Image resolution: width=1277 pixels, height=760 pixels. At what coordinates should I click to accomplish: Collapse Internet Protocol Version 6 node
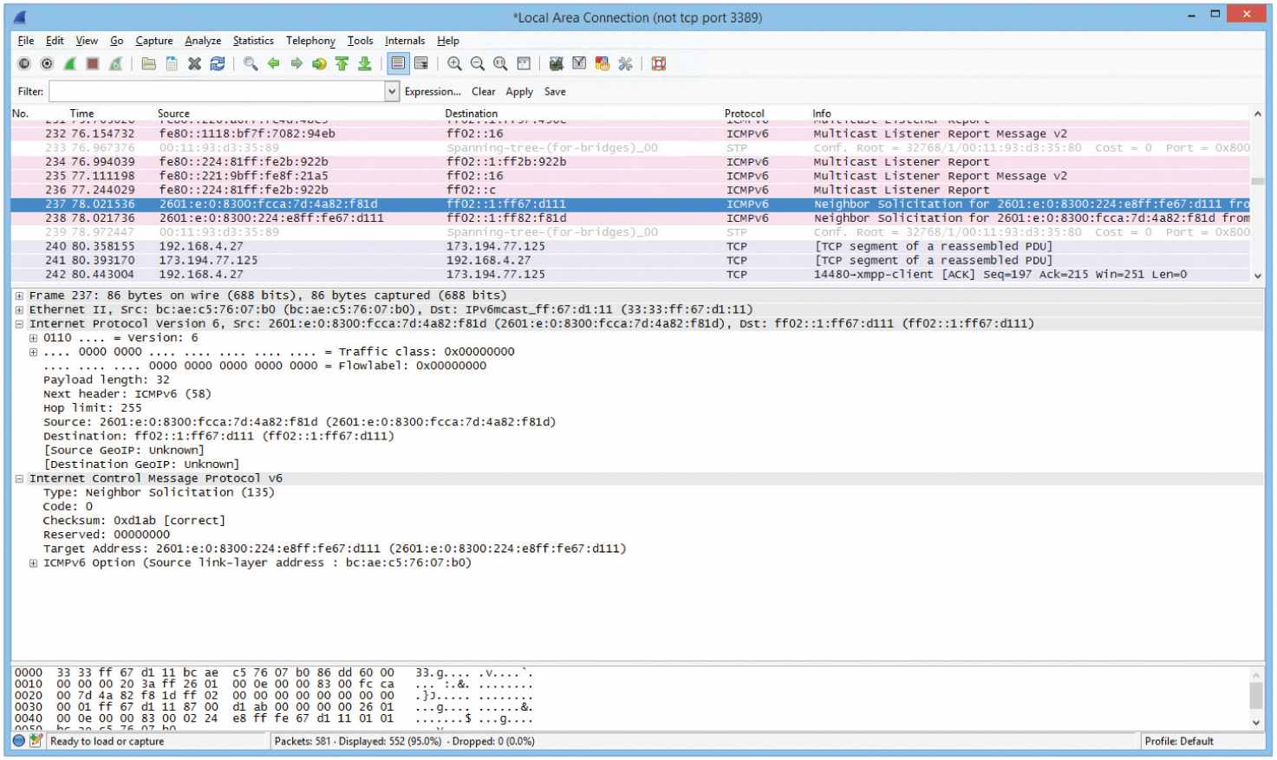pos(19,323)
